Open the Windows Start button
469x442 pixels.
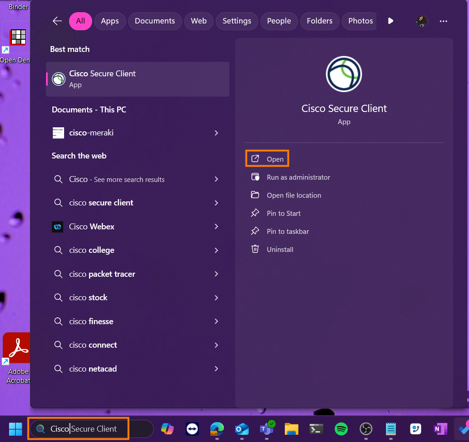[x=15, y=429]
